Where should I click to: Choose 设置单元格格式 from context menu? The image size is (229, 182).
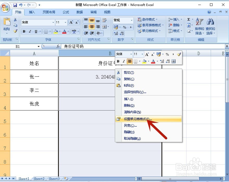148,119
